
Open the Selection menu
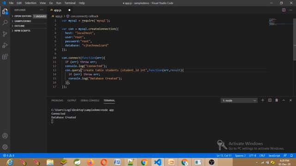pos(31,3)
